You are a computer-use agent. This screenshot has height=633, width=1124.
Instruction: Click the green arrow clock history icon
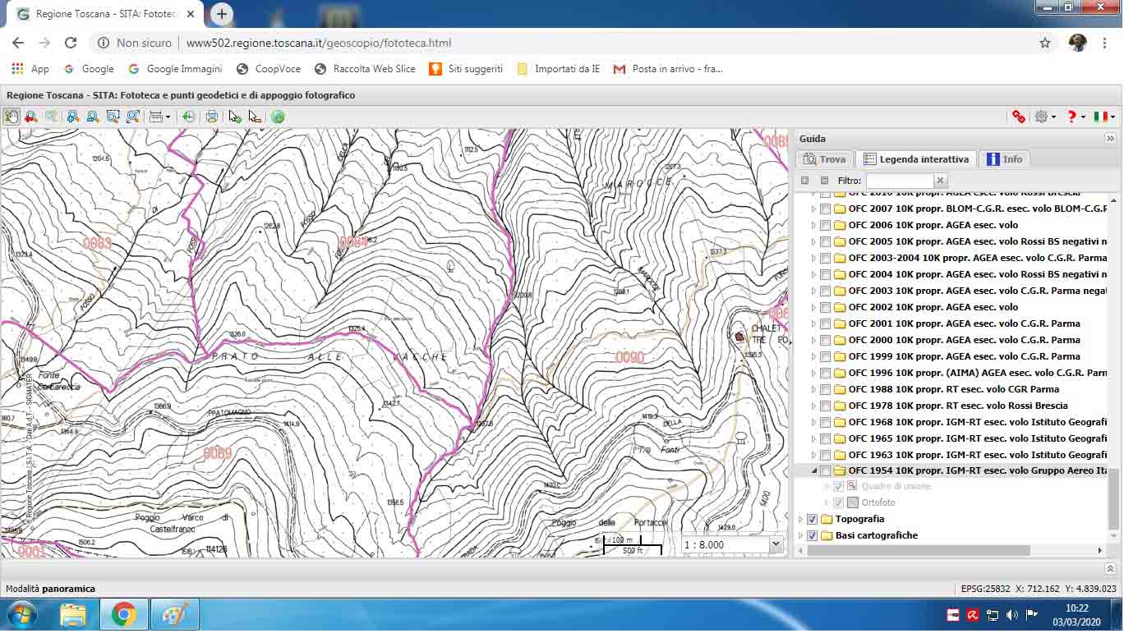click(x=189, y=117)
